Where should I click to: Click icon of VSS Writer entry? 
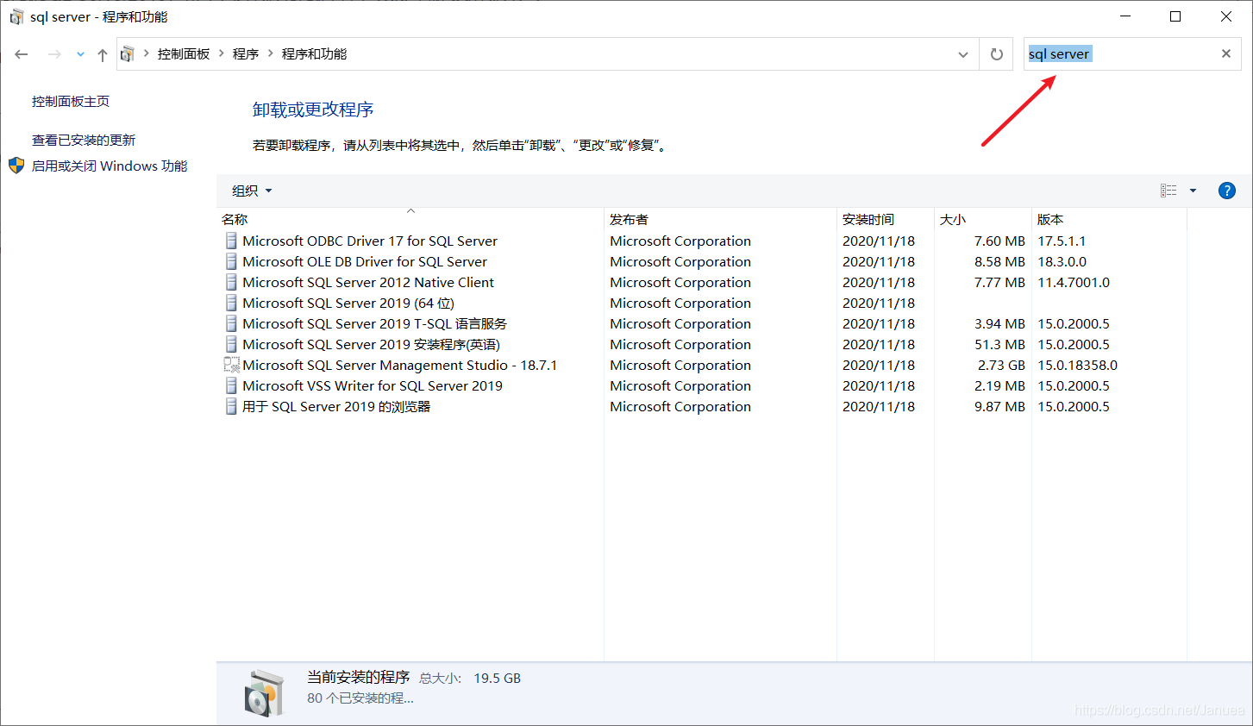coord(231,385)
